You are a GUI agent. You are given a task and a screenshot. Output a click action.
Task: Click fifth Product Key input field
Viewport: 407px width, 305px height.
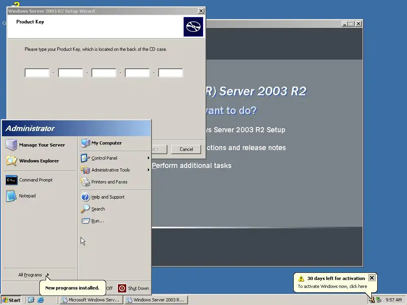(x=171, y=73)
